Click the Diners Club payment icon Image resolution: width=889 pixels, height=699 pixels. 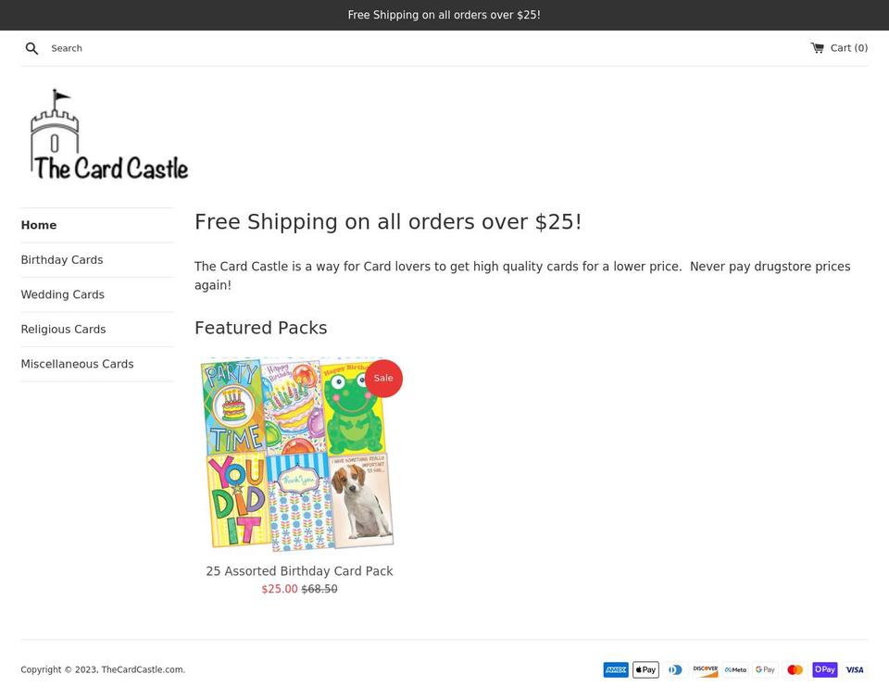(675, 669)
